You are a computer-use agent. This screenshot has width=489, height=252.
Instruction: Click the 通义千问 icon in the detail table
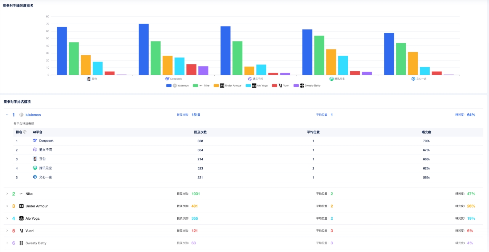pyautogui.click(x=35, y=150)
